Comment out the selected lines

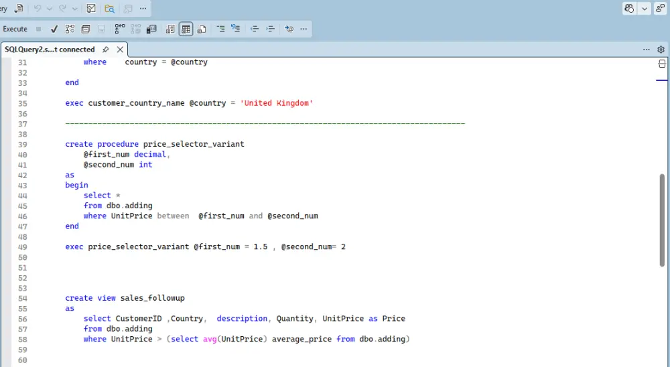coord(220,29)
